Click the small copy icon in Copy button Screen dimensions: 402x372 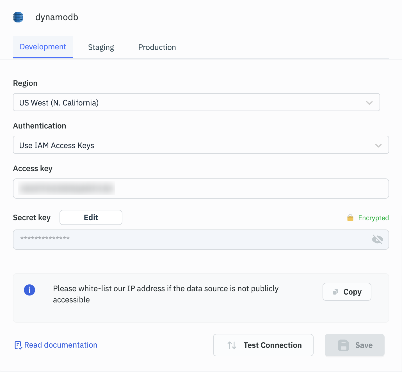point(335,292)
